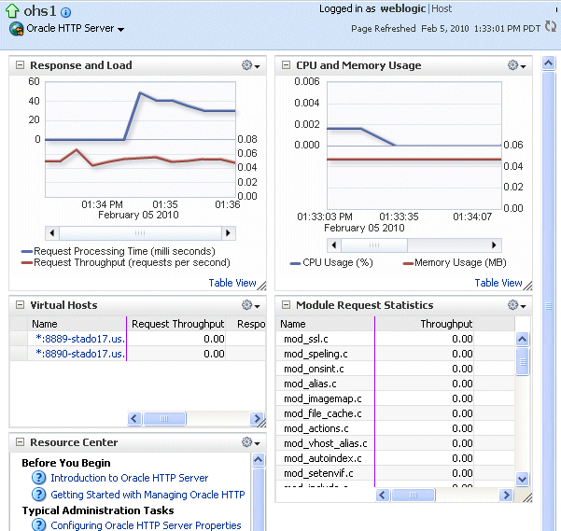
Task: Open Introduction to Oracle HTTP Server link
Action: pyautogui.click(x=129, y=478)
